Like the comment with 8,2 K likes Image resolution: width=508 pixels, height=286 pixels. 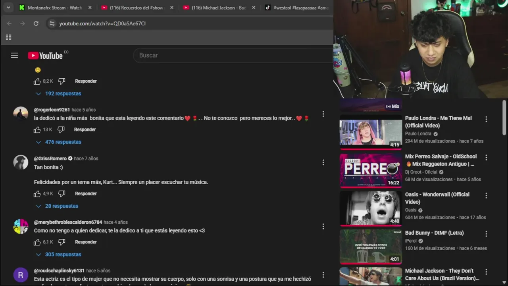pos(37,81)
